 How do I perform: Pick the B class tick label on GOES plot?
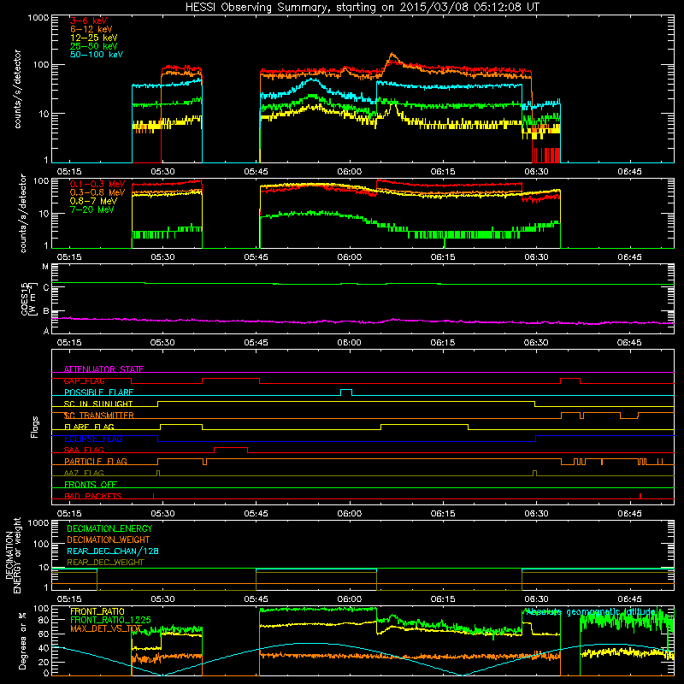point(46,311)
